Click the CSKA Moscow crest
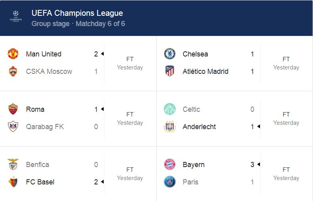313x201 pixels. [13, 71]
